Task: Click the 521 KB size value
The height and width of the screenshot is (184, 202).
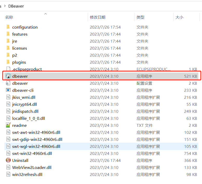Action: tap(191, 76)
